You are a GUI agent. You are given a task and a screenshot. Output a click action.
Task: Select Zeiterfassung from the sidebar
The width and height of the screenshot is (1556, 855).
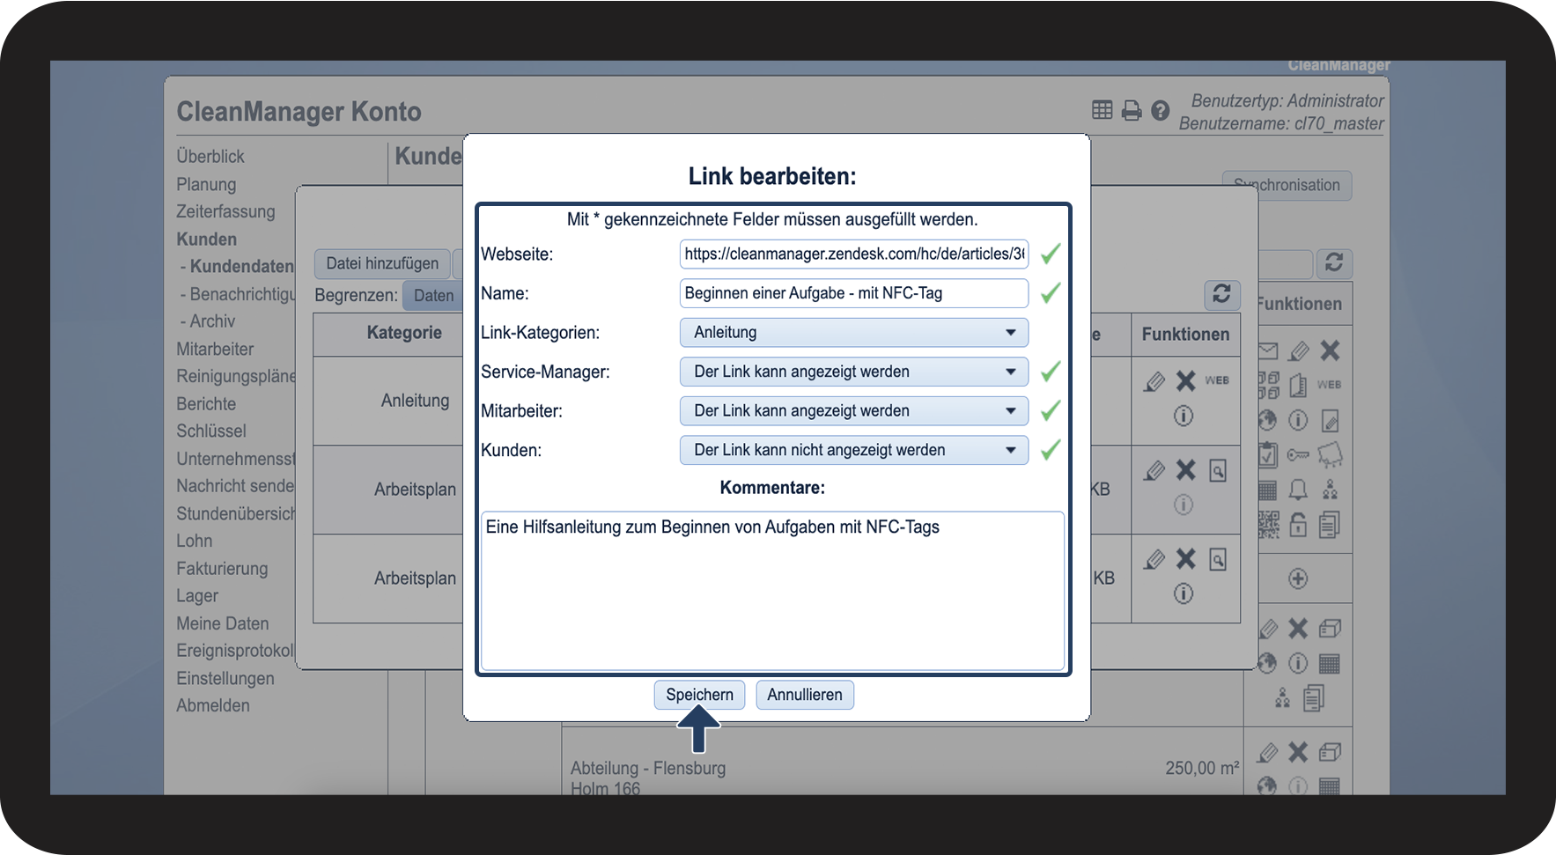pyautogui.click(x=225, y=212)
